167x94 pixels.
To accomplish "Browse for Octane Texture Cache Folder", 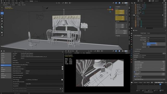I will (x=62, y=69).
